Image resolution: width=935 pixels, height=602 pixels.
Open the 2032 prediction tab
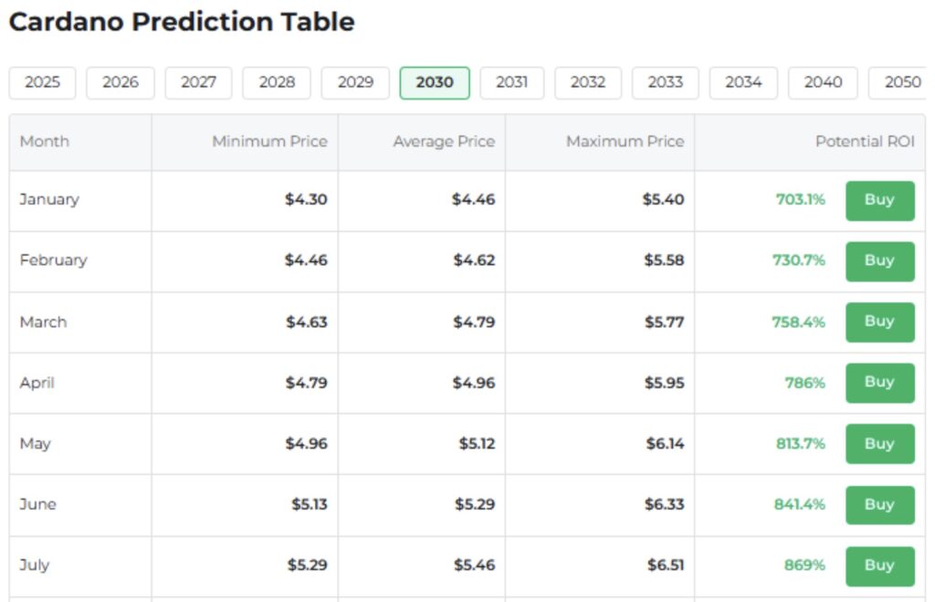pos(588,82)
